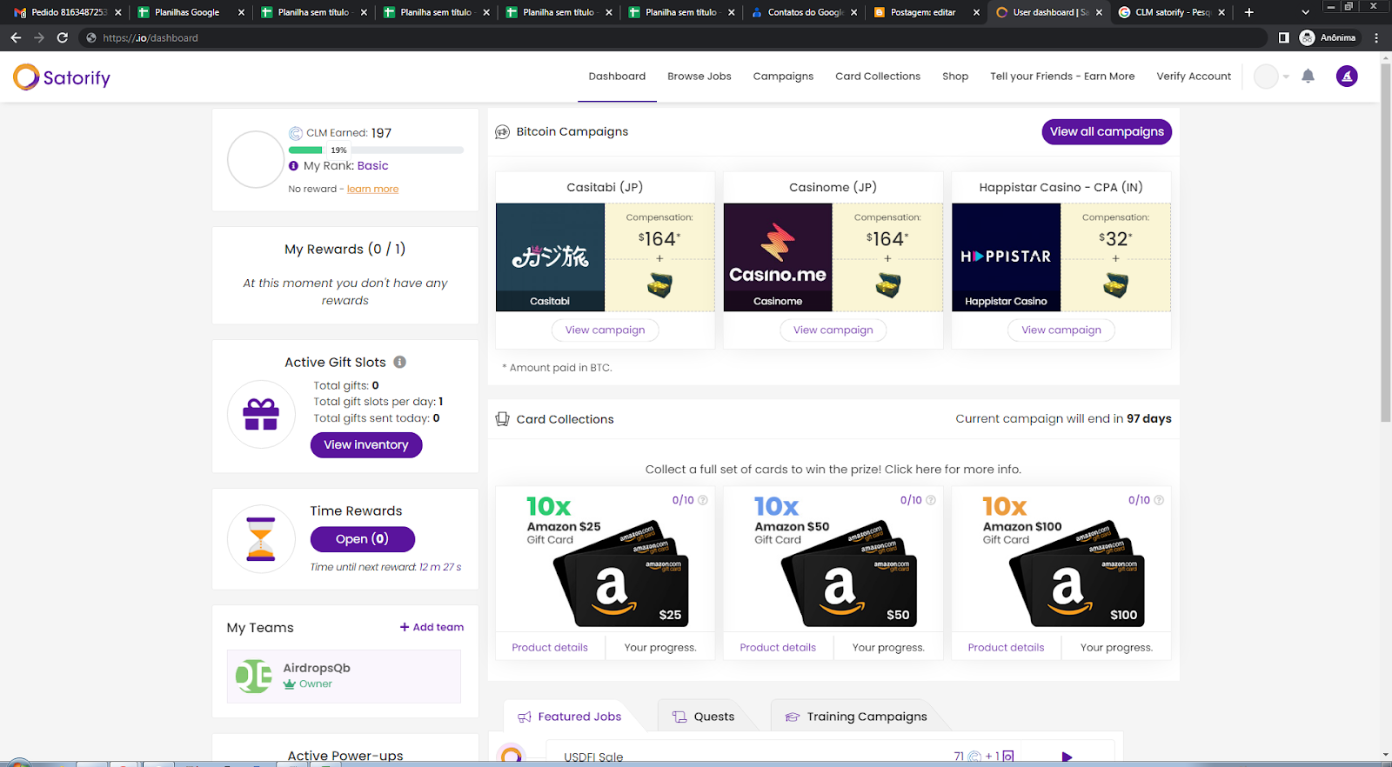Open Campaigns in top navigation
The image size is (1392, 767).
pyautogui.click(x=783, y=77)
